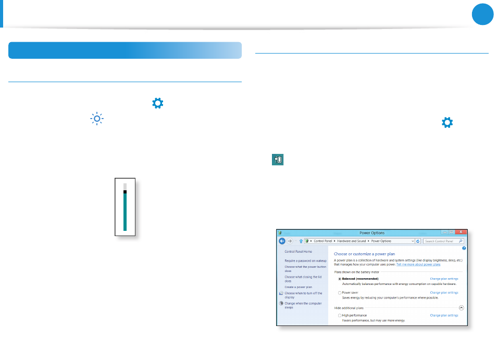
Task: Collapse Hide additional plans chevron
Action: [461, 308]
